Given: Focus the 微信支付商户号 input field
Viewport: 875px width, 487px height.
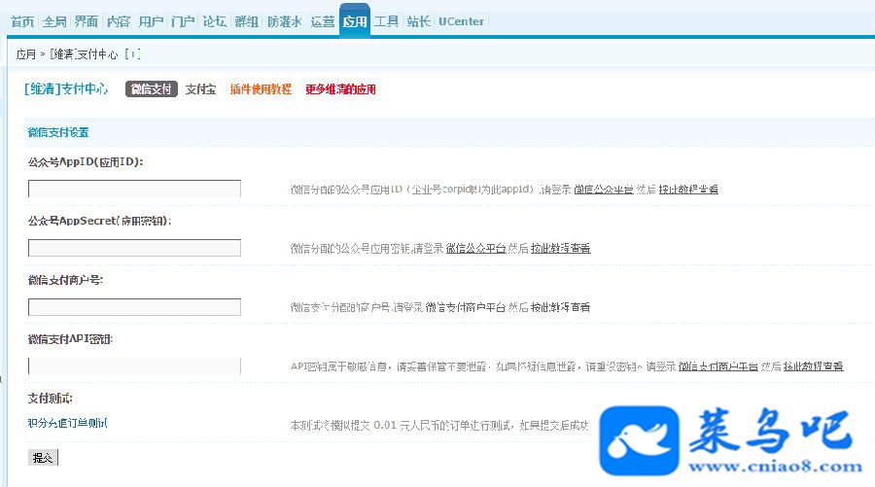Looking at the screenshot, I should point(134,307).
